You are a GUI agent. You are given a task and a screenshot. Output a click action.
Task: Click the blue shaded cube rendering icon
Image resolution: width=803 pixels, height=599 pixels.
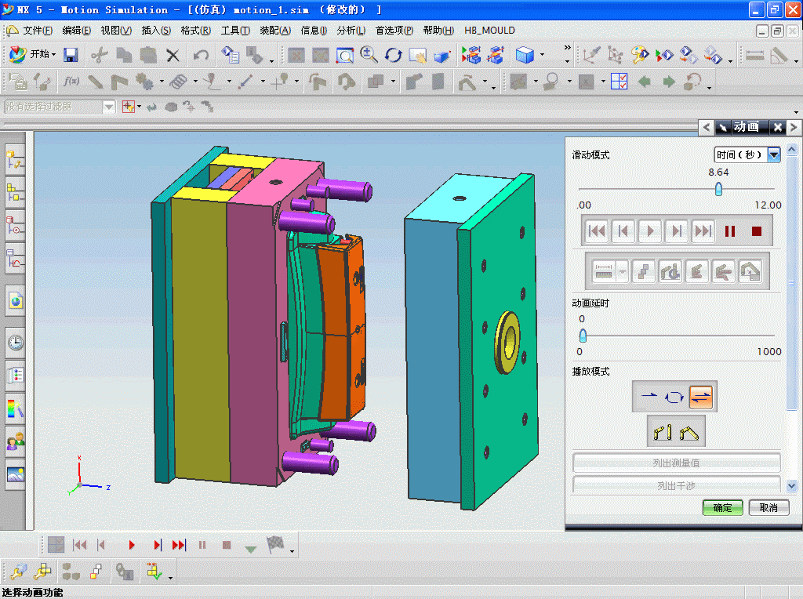[525, 55]
